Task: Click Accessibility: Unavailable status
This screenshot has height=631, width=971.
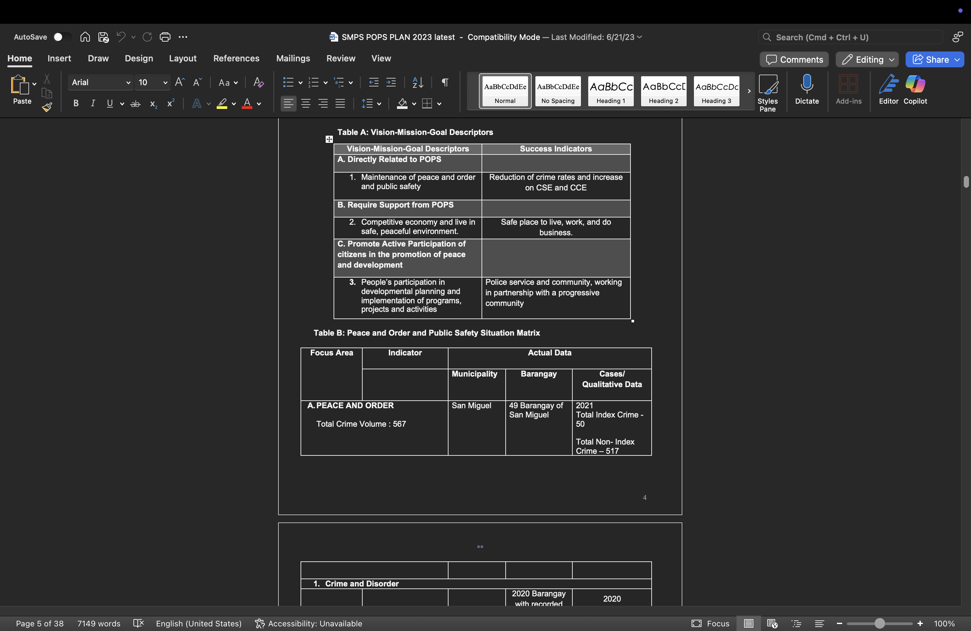Action: [x=308, y=623]
